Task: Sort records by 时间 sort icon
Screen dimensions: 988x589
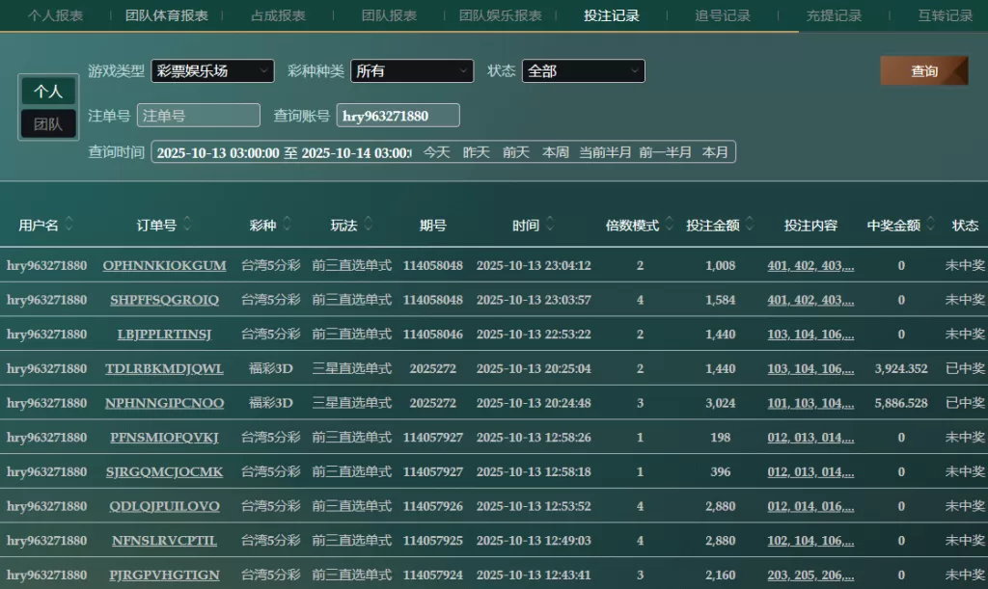Action: [550, 225]
